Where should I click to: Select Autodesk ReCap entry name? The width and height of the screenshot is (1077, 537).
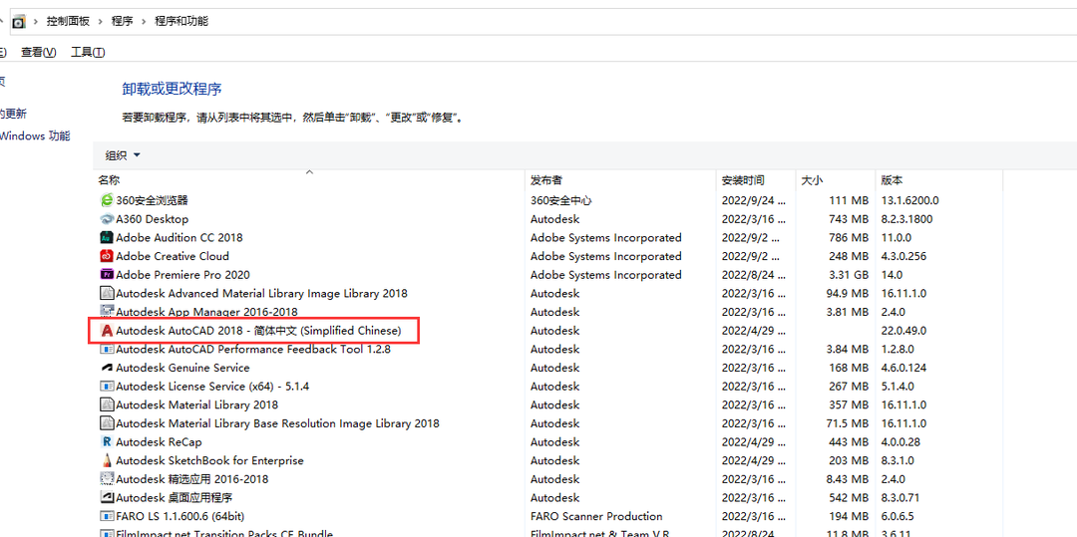159,441
